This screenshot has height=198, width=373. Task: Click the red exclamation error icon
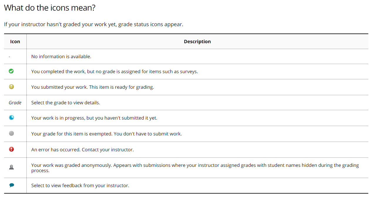[x=11, y=149]
